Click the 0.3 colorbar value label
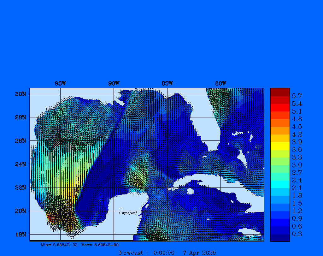Viewport: 323px width, 256px height. click(x=297, y=234)
